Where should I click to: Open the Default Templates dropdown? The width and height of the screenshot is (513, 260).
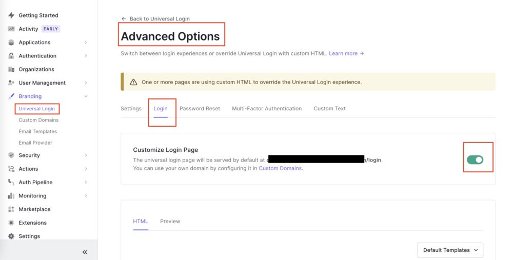point(450,250)
